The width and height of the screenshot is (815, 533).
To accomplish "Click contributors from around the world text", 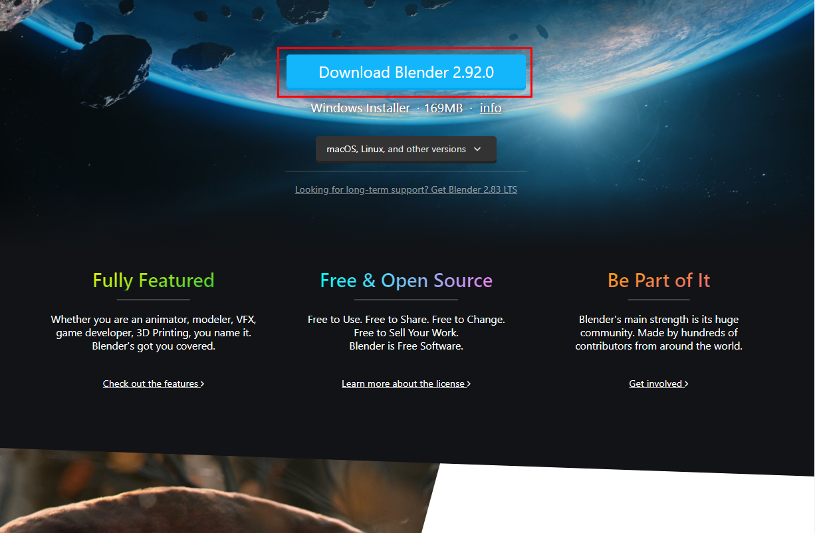I will point(659,346).
